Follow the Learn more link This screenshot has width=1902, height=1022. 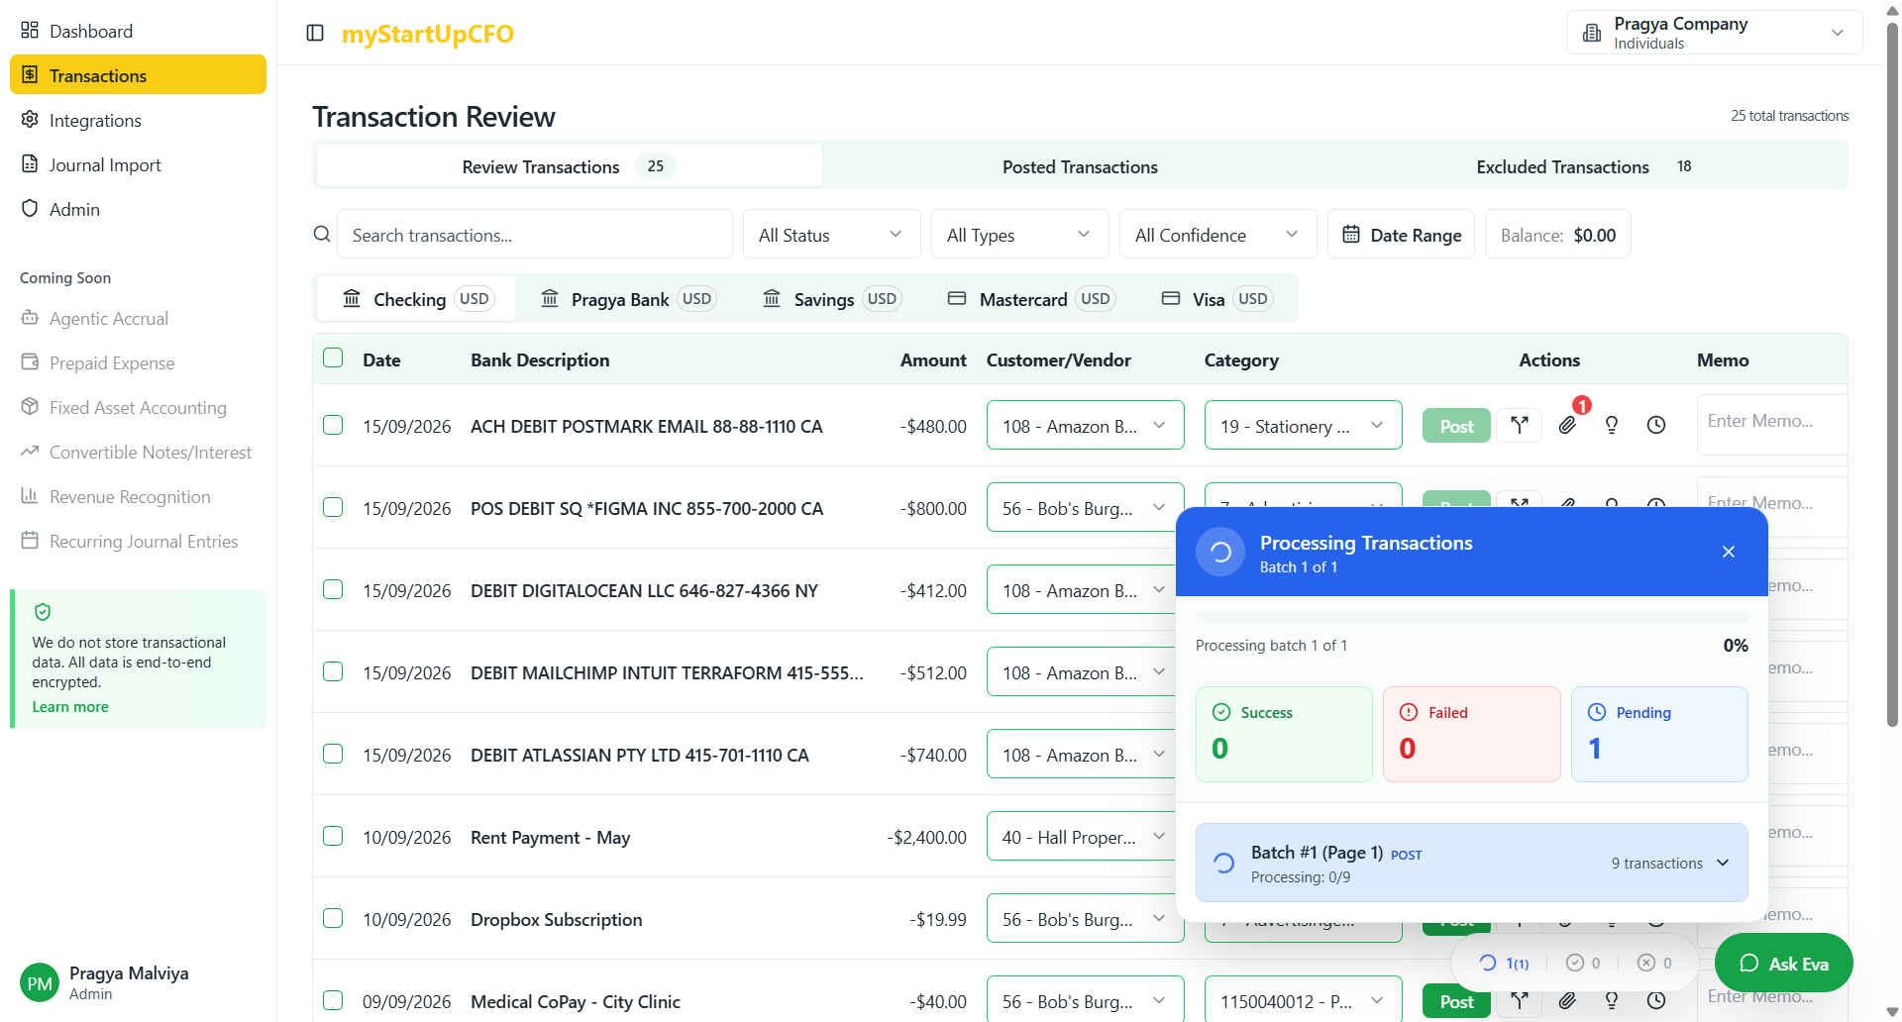click(x=70, y=707)
